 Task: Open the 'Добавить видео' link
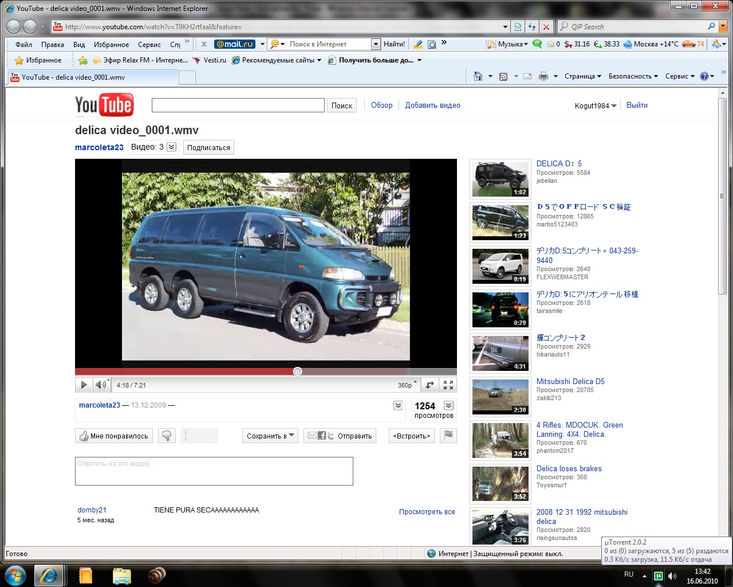click(x=432, y=105)
